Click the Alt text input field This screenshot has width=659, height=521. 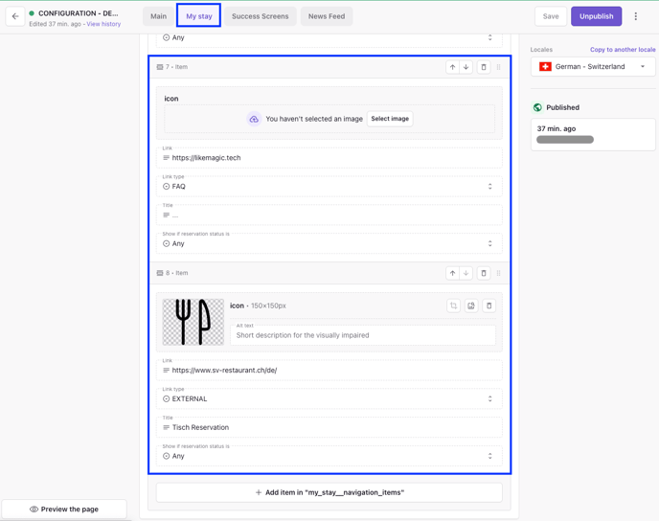tap(363, 335)
